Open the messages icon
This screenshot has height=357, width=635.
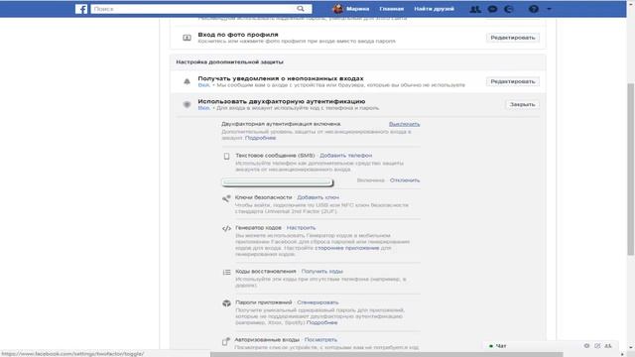[492, 9]
